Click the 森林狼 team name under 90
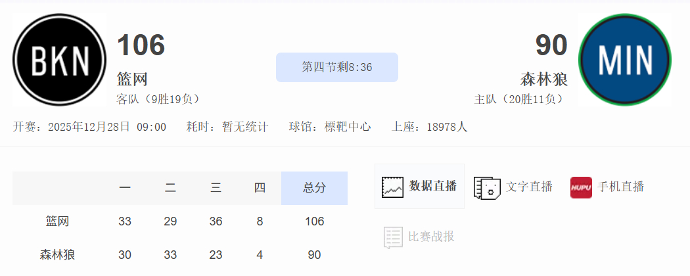The image size is (690, 276). click(x=544, y=80)
